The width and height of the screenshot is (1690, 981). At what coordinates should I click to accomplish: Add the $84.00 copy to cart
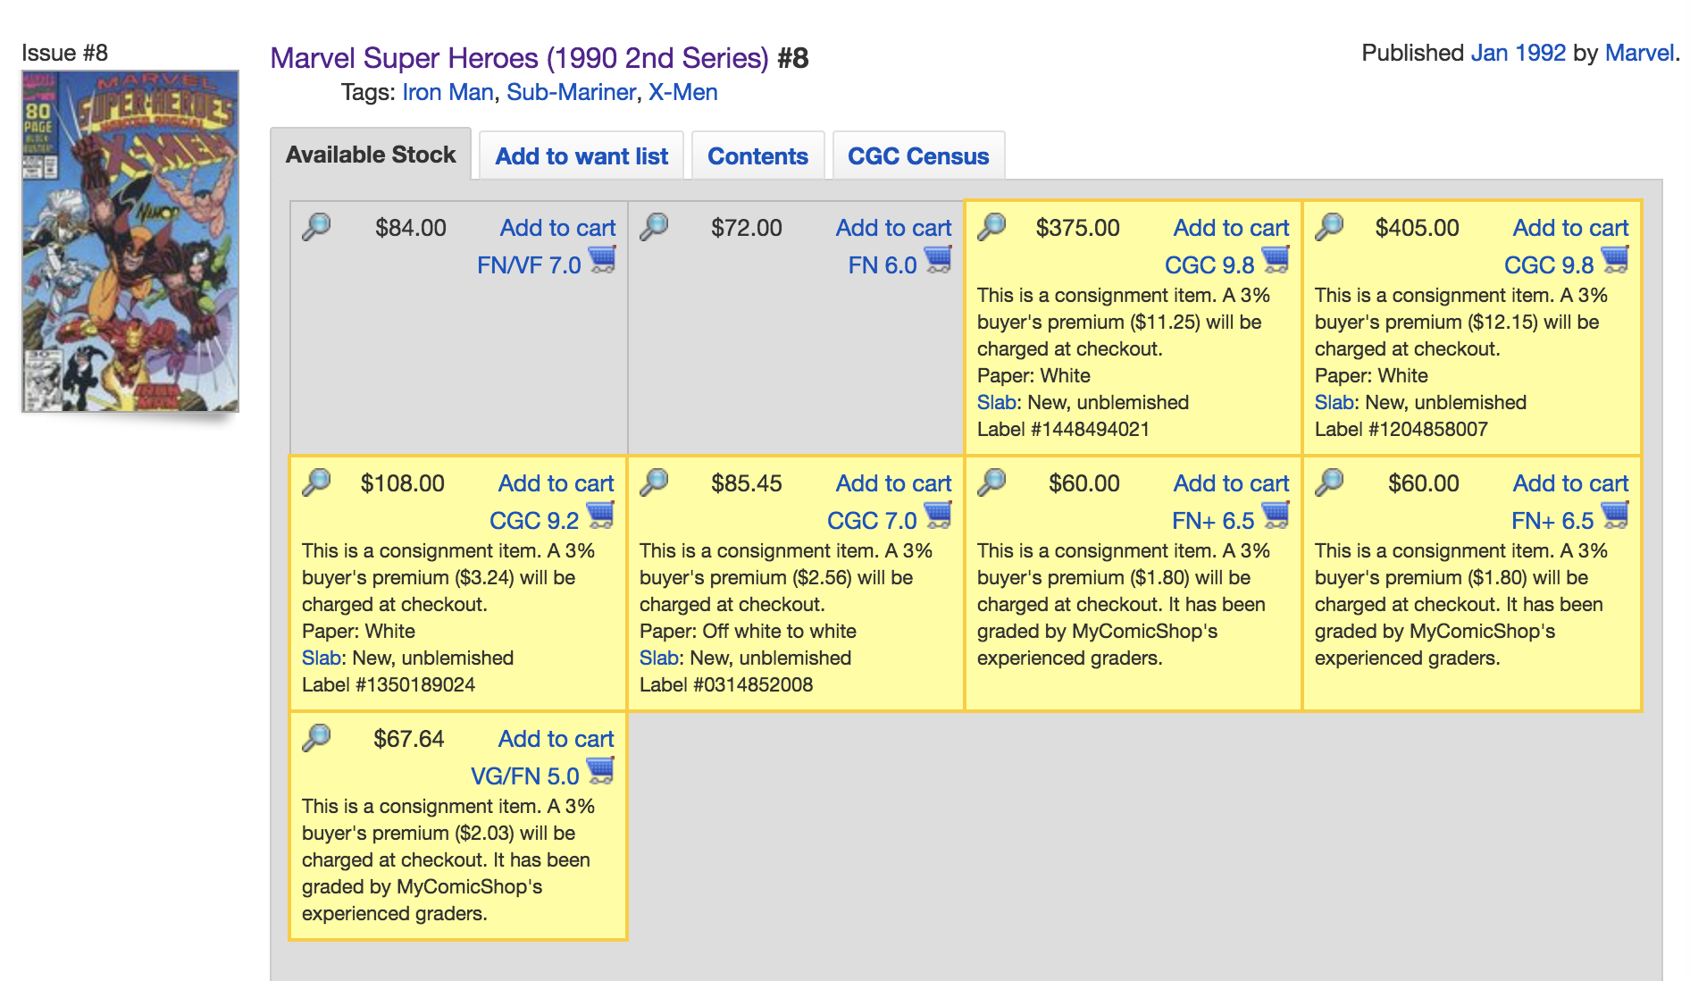pyautogui.click(x=557, y=228)
